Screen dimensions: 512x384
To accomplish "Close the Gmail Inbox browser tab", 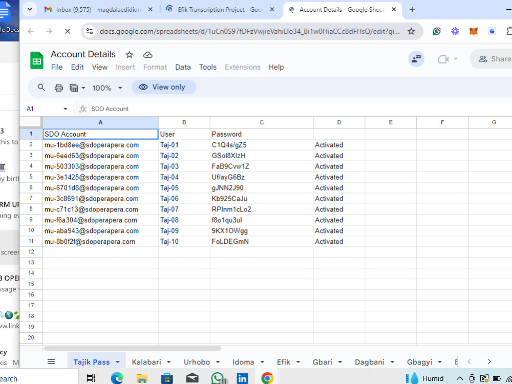I will coord(150,9).
